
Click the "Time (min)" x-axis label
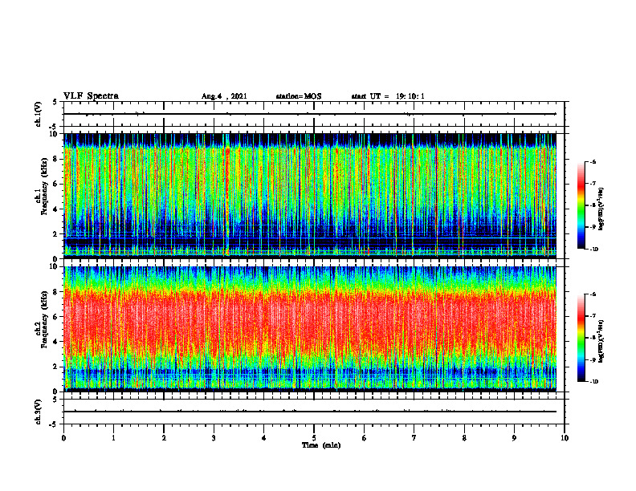321,445
